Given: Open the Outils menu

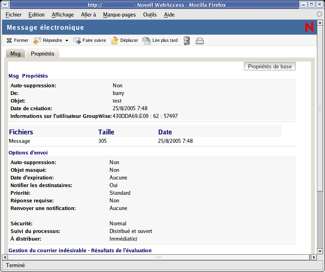Looking at the screenshot, I should coord(150,14).
